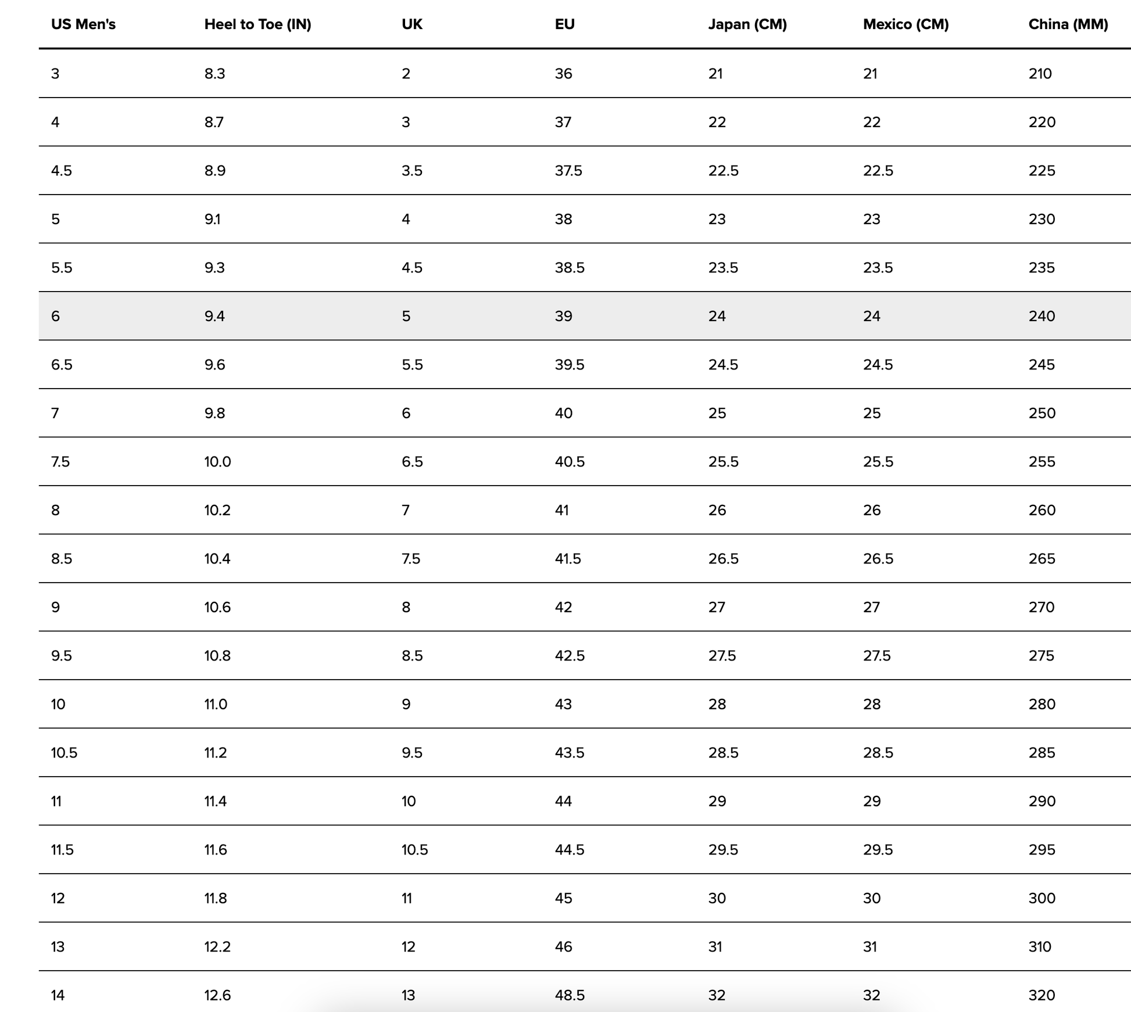Select the China (MM) column header
The height and width of the screenshot is (1012, 1131).
(x=1068, y=24)
